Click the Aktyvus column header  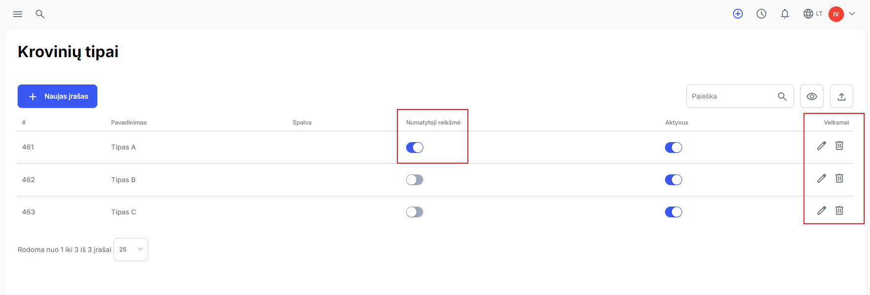677,123
